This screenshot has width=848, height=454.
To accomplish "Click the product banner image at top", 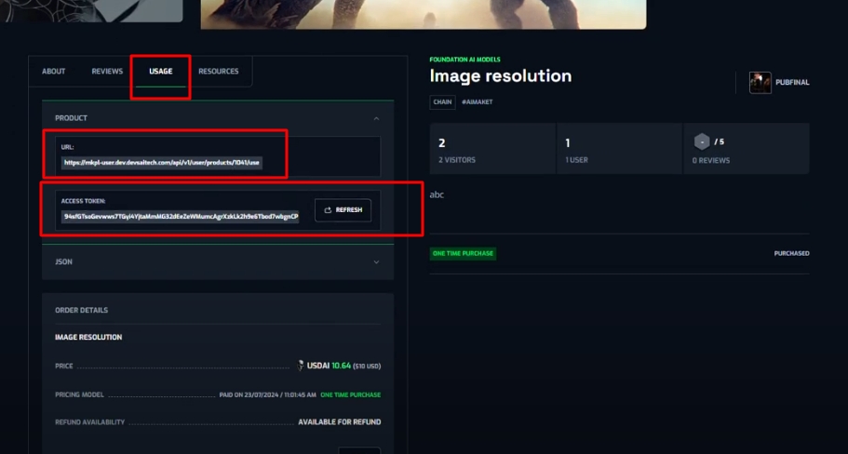I will [424, 13].
